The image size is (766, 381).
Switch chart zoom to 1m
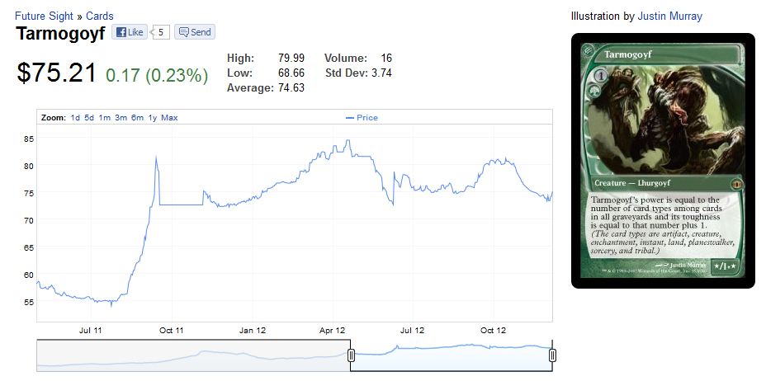click(x=104, y=118)
